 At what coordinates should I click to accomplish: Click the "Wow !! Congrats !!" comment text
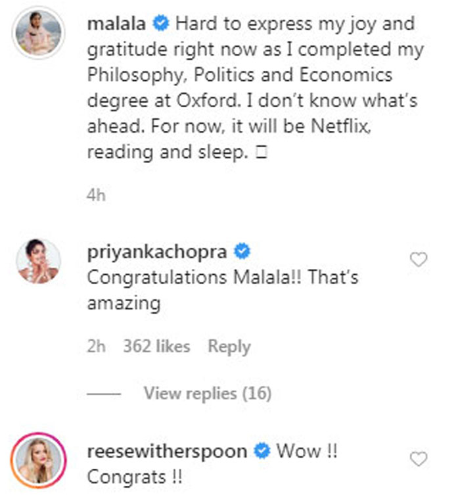[135, 477]
